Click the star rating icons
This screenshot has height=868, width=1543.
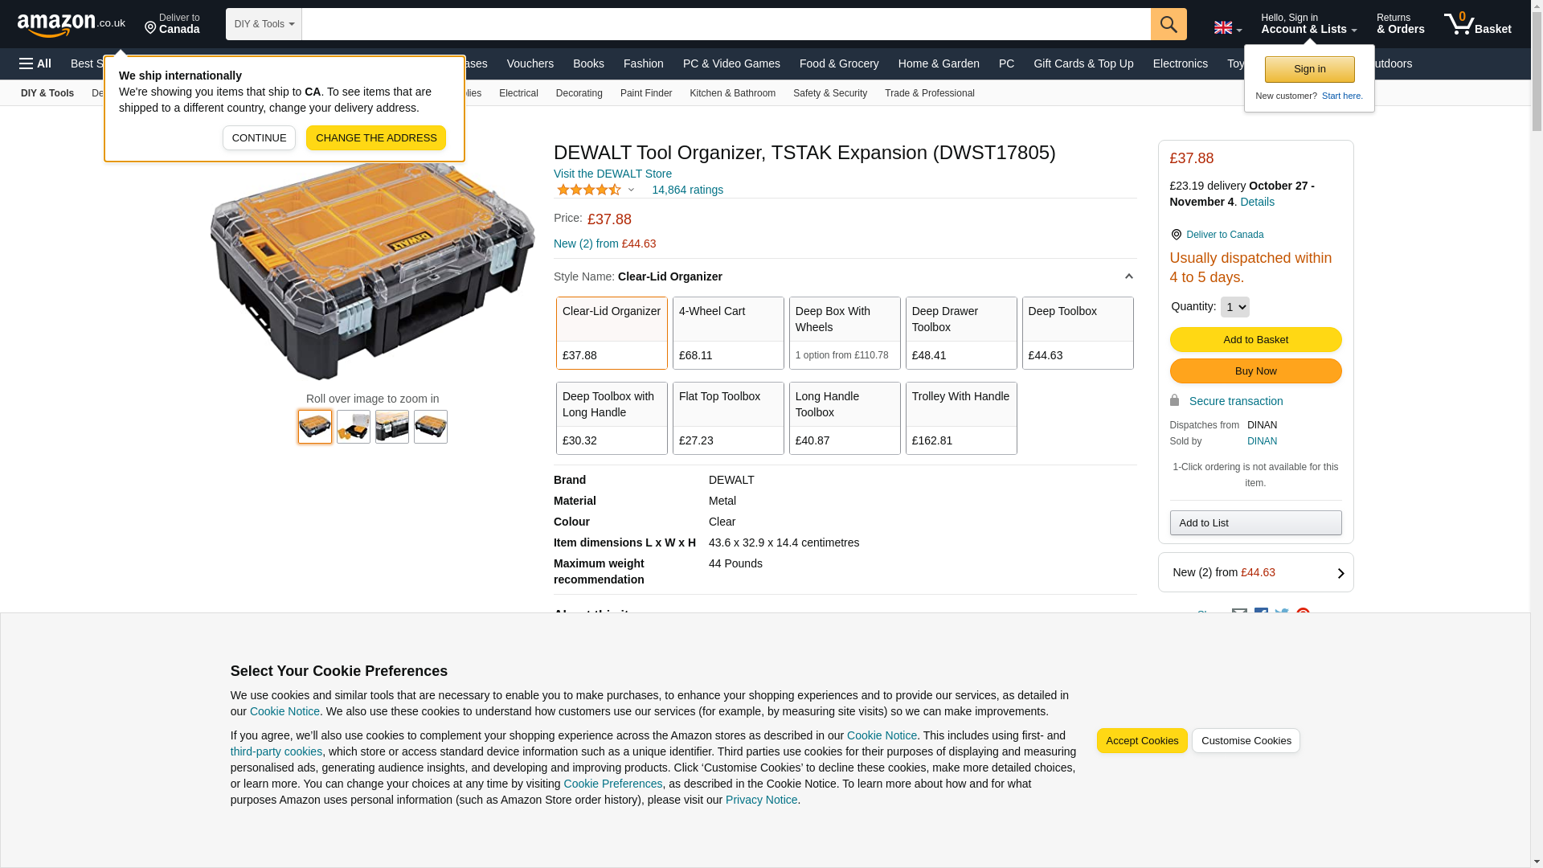pyautogui.click(x=589, y=190)
